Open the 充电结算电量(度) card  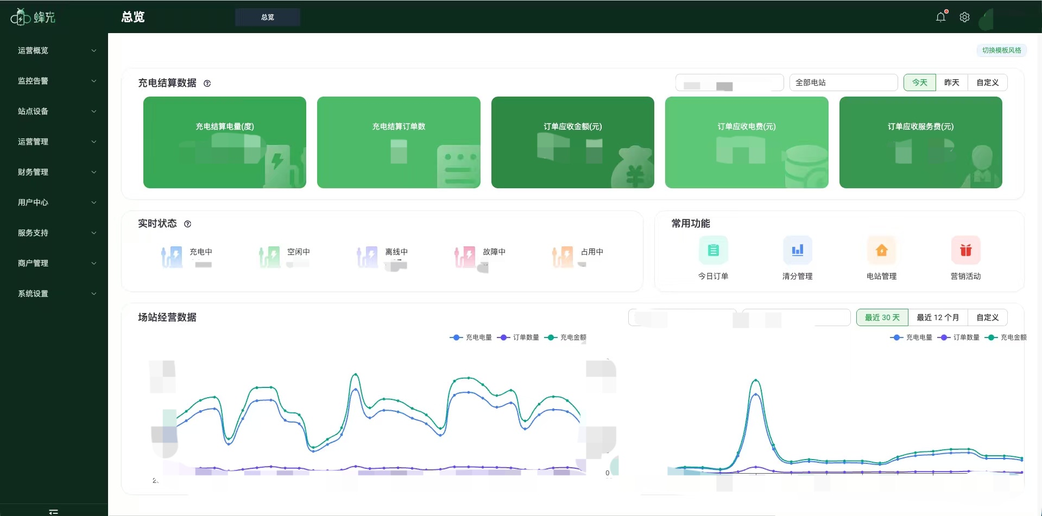[225, 142]
